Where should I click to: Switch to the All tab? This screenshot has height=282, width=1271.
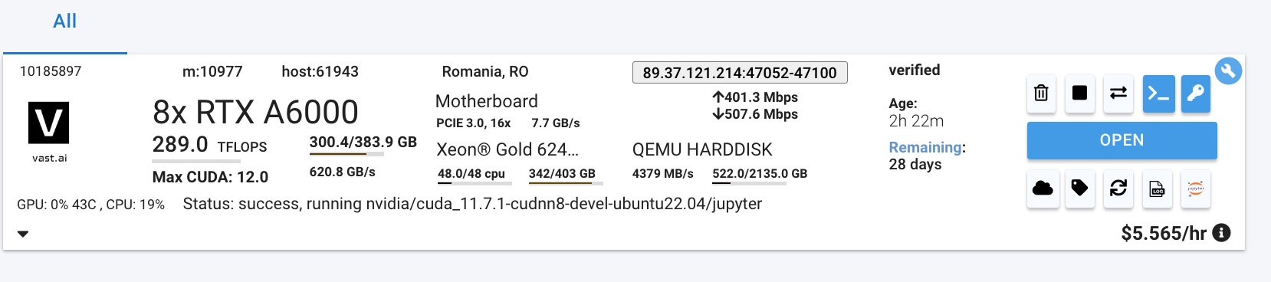pyautogui.click(x=65, y=21)
